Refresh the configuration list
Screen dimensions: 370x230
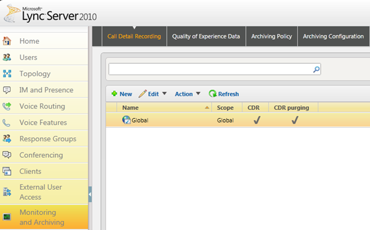tap(224, 94)
